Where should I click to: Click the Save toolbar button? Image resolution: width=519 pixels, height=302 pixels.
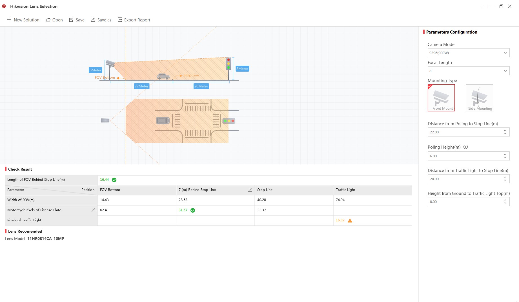[x=77, y=20]
